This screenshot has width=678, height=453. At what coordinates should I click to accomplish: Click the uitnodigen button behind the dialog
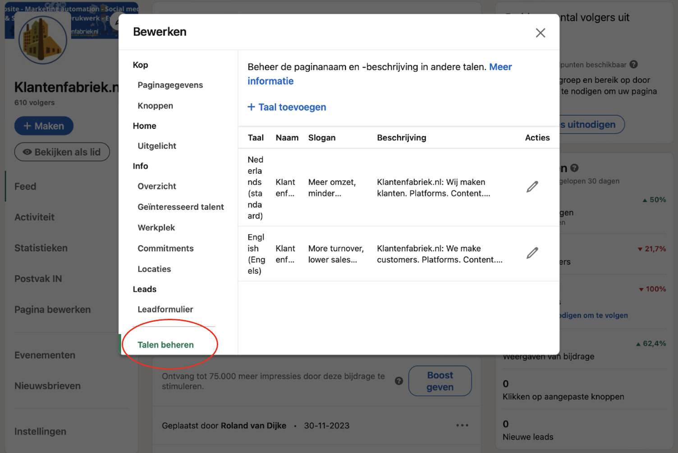pyautogui.click(x=591, y=124)
